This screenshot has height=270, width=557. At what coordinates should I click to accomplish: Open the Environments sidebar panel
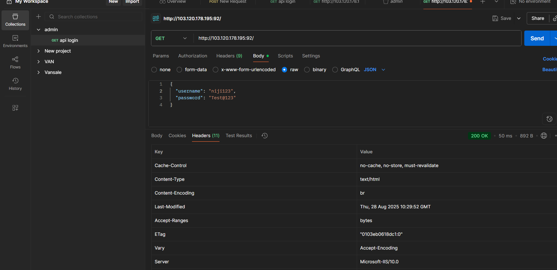pos(15,41)
